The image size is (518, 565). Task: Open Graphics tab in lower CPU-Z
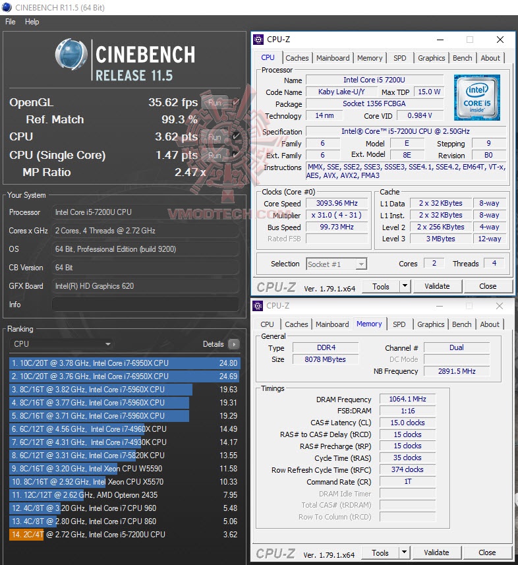(430, 324)
